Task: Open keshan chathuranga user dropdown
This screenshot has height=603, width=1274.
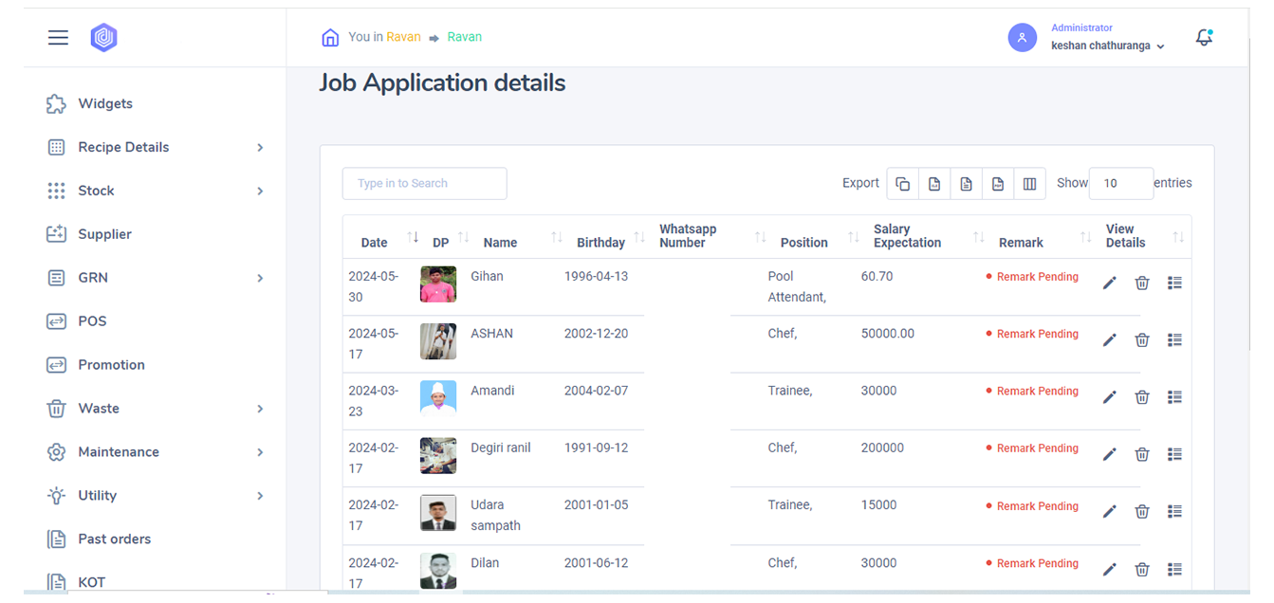Action: pos(1107,46)
